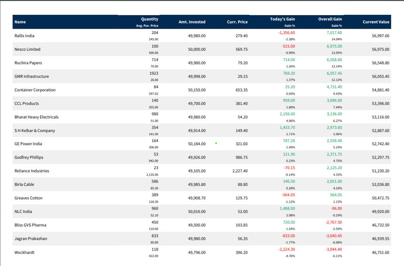Sort by the Amt. Invested column header

coord(192,22)
